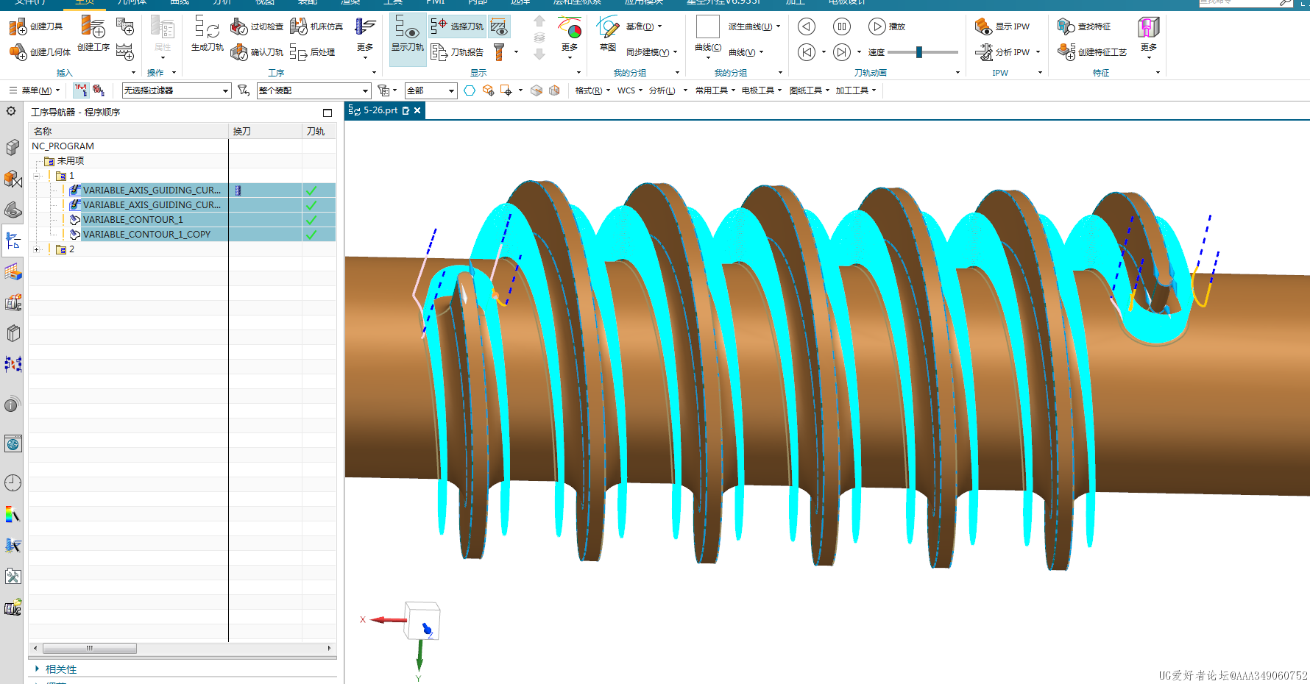The width and height of the screenshot is (1310, 684).
Task: Click the 创建几何体 (Create Geometry) icon
Action: click(x=18, y=51)
